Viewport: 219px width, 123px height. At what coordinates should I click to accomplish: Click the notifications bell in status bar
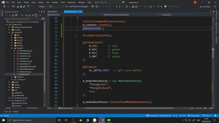pyautogui.click(x=215, y=115)
